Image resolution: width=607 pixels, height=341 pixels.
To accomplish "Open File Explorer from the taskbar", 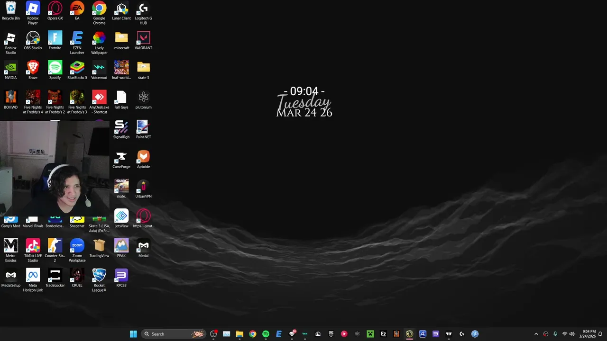I will [x=239, y=334].
